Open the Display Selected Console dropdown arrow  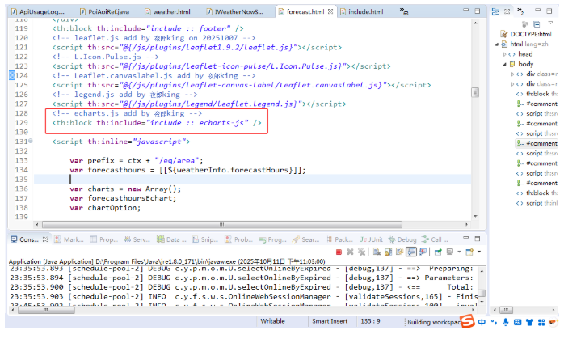tap(459, 252)
